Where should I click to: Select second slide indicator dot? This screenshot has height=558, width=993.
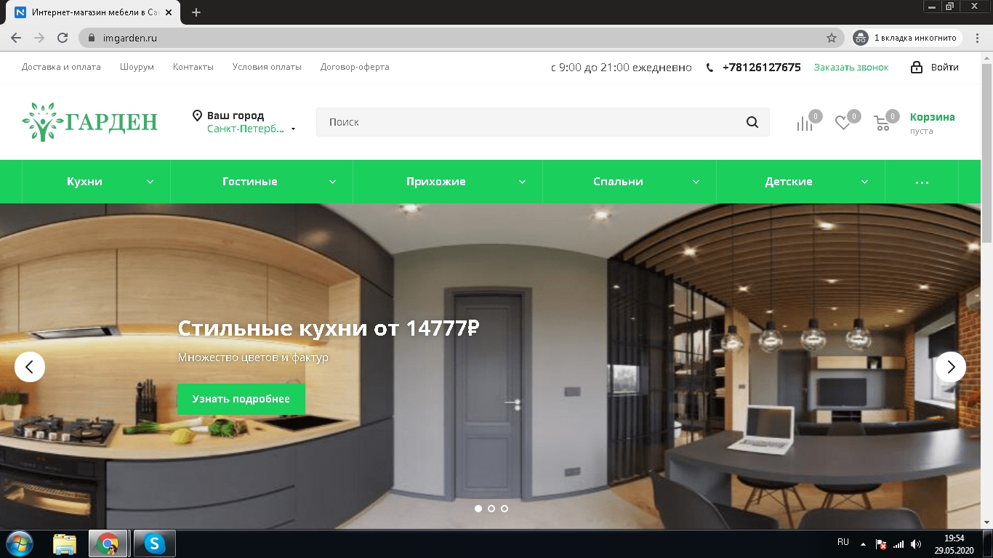491,509
